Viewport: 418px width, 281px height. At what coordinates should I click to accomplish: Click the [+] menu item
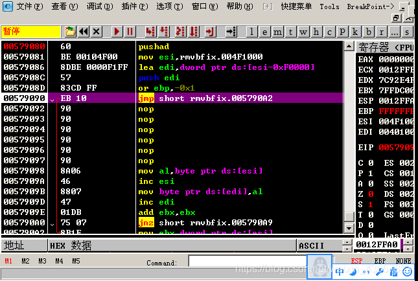click(268, 6)
